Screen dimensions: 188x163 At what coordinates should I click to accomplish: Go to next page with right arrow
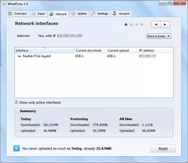tap(165, 24)
